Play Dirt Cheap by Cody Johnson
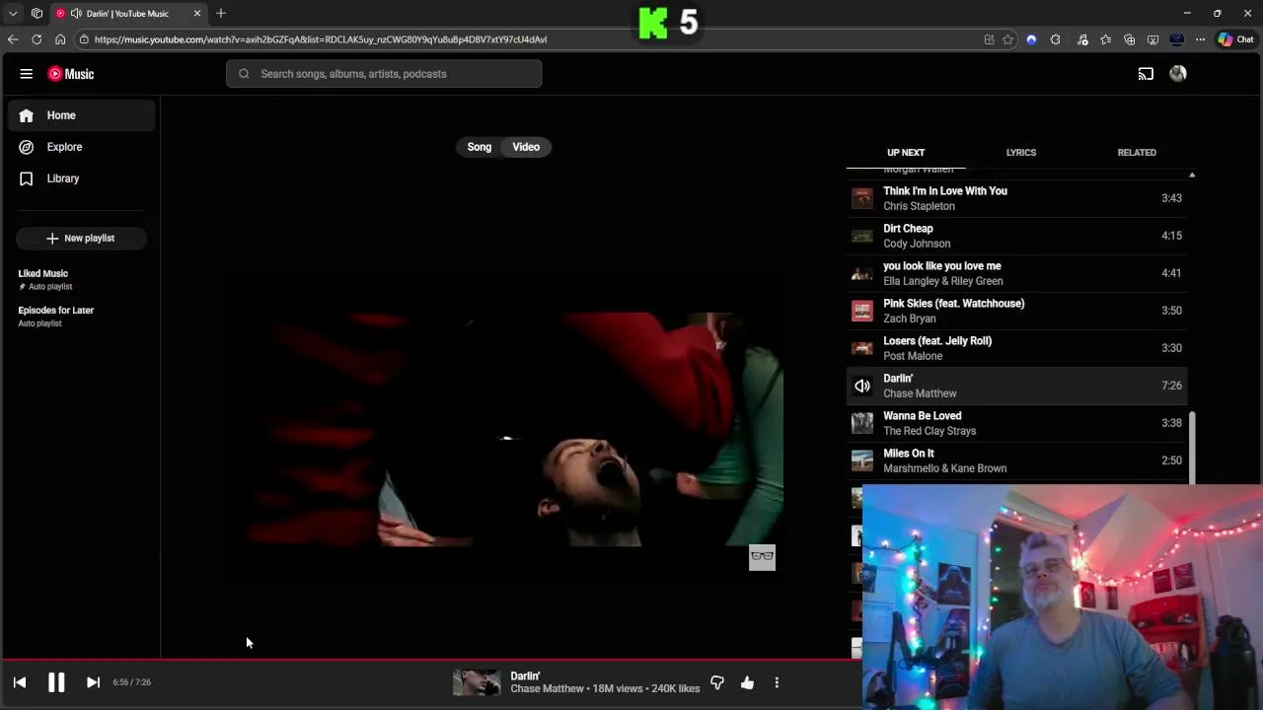The height and width of the screenshot is (710, 1263). (1016, 236)
